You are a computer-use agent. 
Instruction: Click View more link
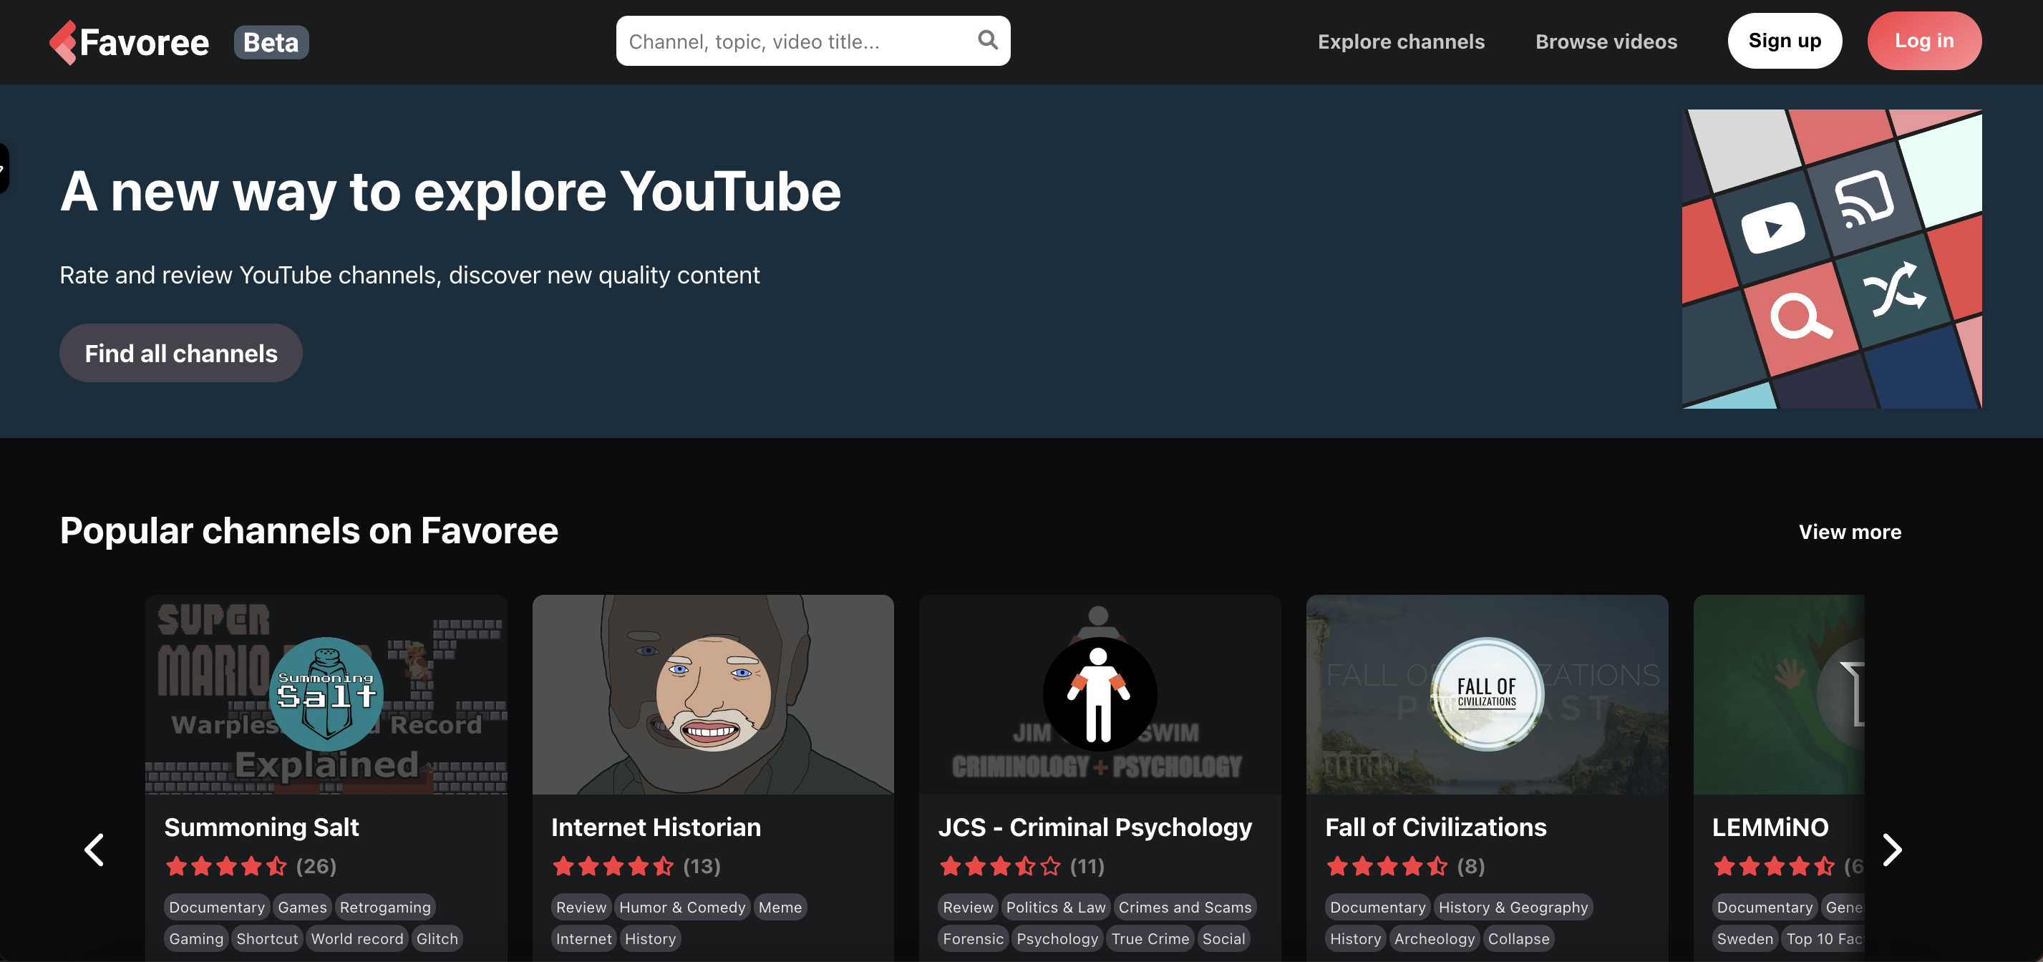[x=1850, y=531]
